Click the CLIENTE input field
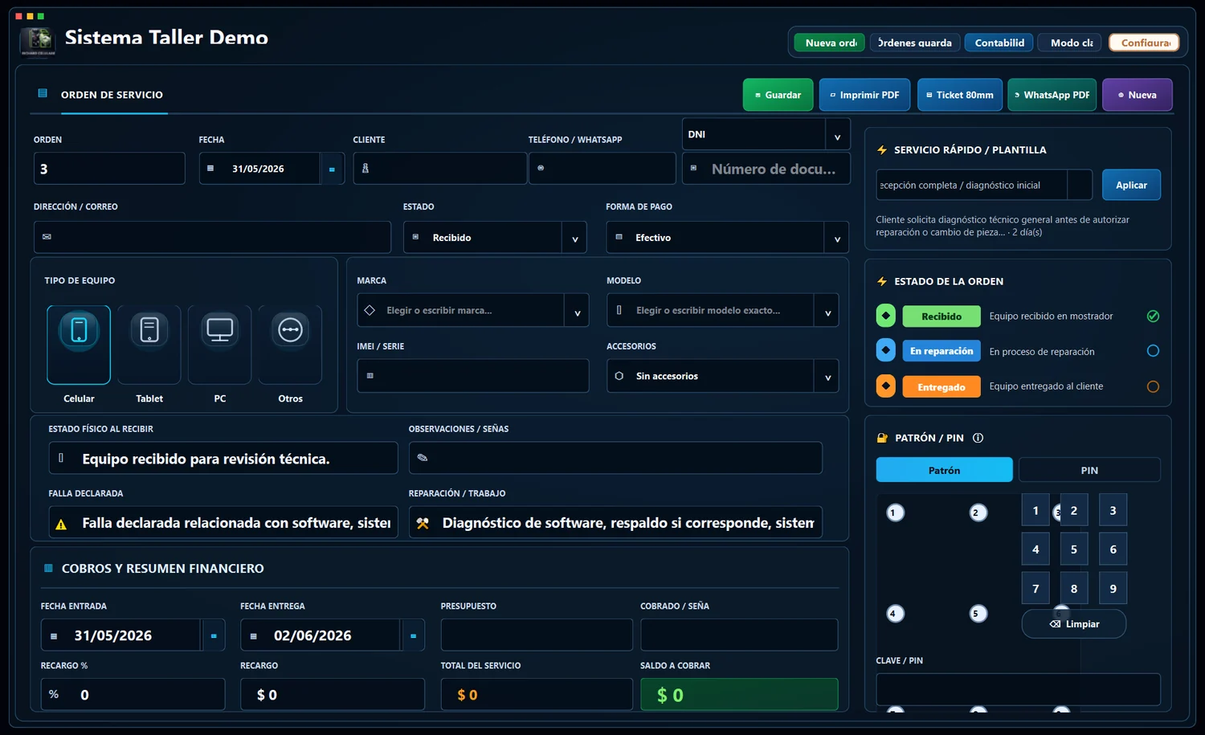The height and width of the screenshot is (735, 1205). point(440,169)
